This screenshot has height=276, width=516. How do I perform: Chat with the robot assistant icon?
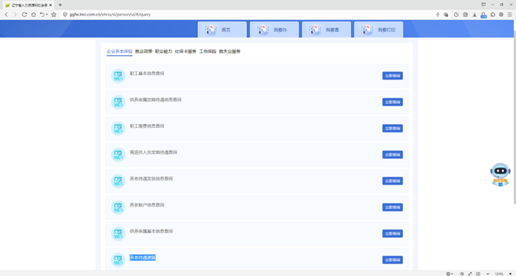[x=500, y=174]
